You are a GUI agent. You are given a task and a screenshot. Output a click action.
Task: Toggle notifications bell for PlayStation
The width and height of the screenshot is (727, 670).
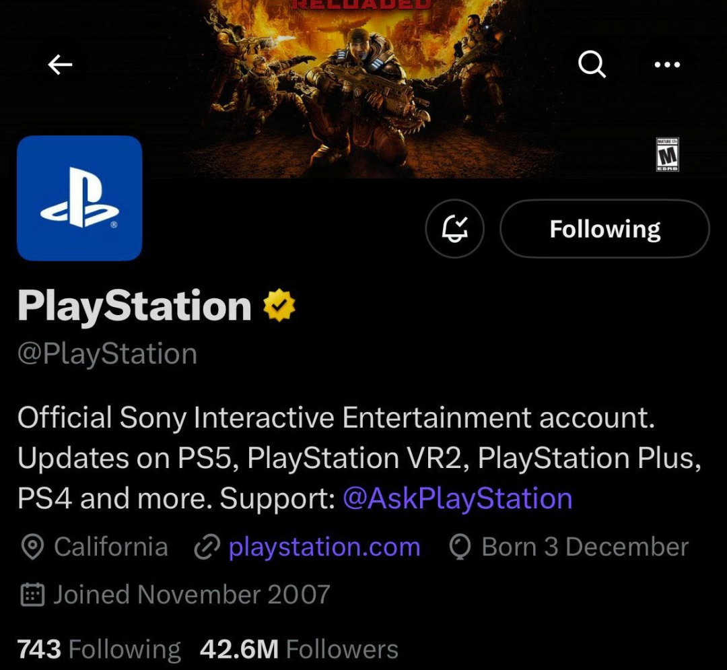click(454, 228)
